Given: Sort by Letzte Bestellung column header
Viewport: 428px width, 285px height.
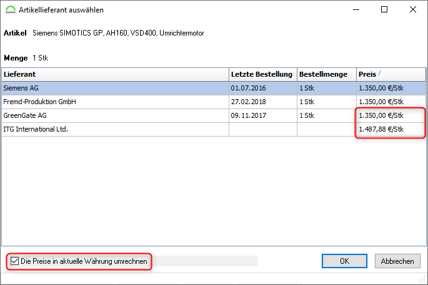Looking at the screenshot, I should click(263, 74).
